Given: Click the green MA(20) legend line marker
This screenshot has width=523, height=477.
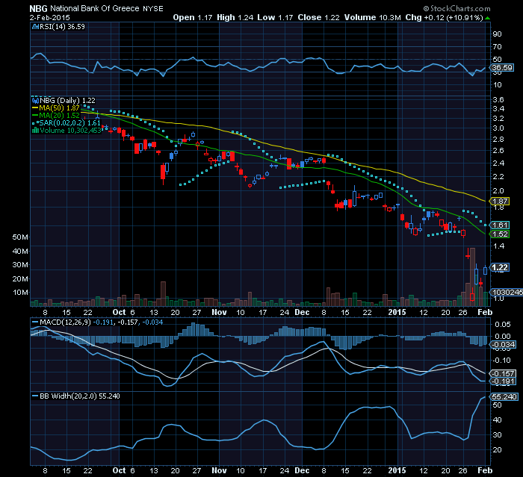Looking at the screenshot, I should (x=35, y=116).
